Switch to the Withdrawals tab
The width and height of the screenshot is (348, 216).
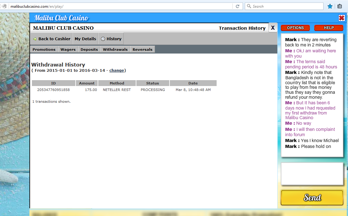[115, 50]
